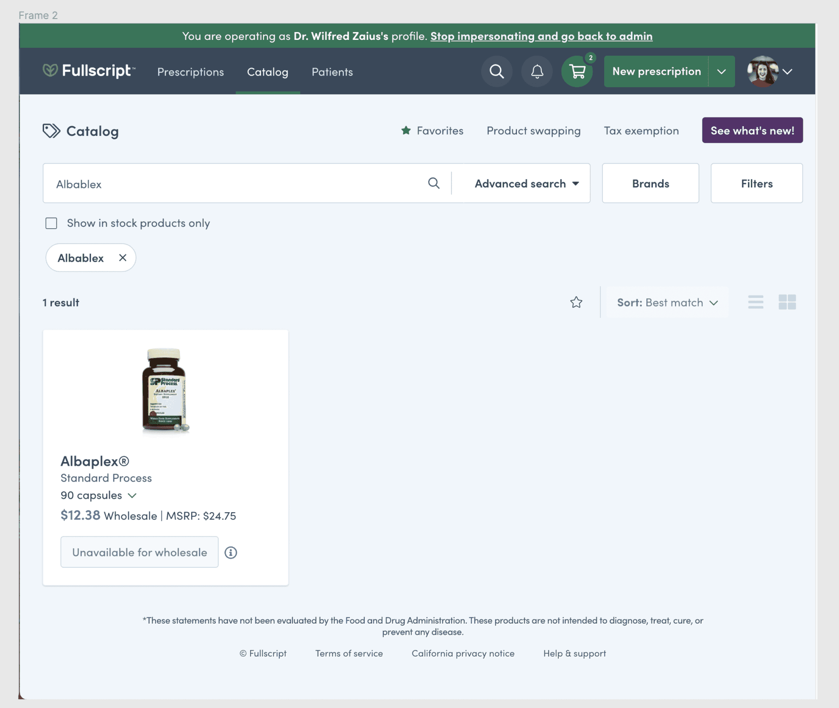Image resolution: width=839 pixels, height=708 pixels.
Task: Open California privacy notice link
Action: pos(463,653)
